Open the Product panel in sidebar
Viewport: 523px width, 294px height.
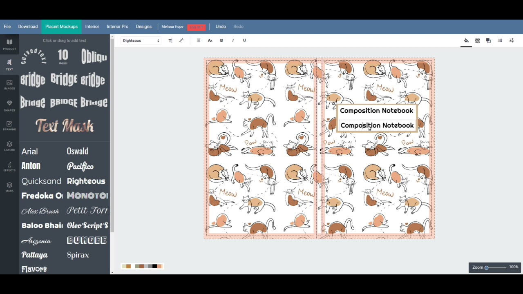click(x=9, y=44)
